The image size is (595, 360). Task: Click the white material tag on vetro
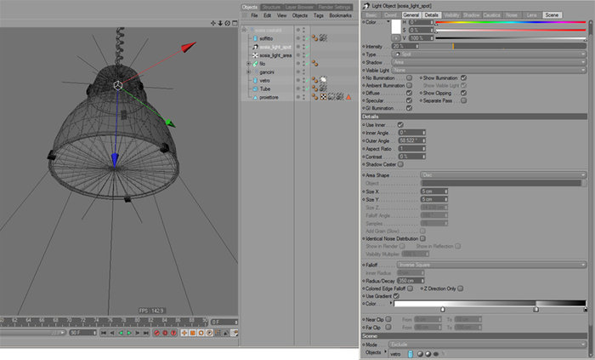[x=323, y=80]
